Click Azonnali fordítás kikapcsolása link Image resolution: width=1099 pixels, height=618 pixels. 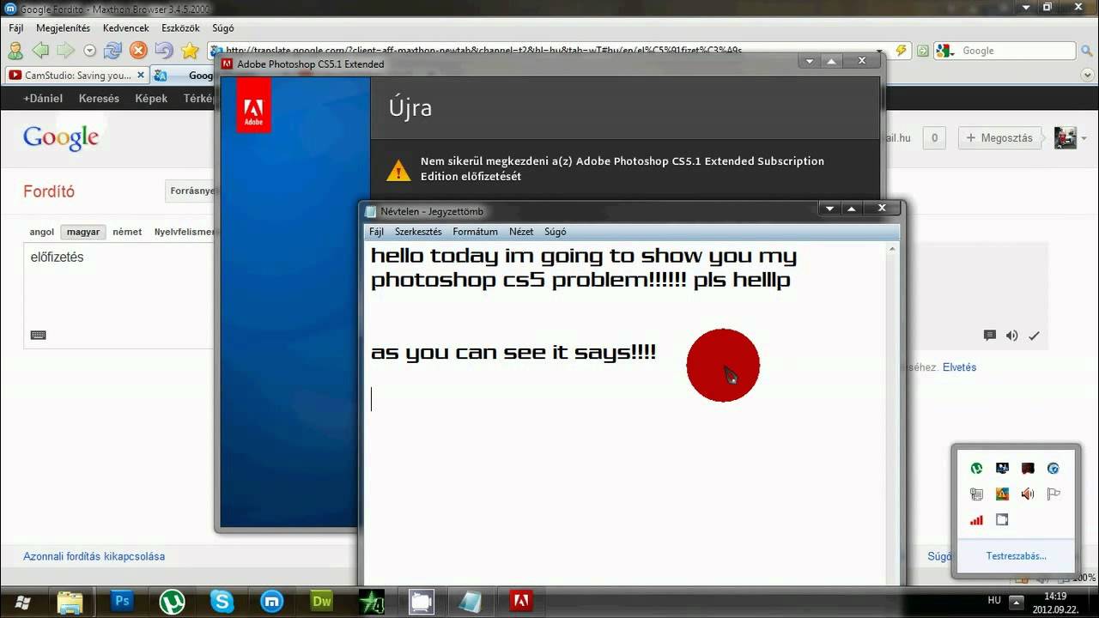pyautogui.click(x=94, y=556)
